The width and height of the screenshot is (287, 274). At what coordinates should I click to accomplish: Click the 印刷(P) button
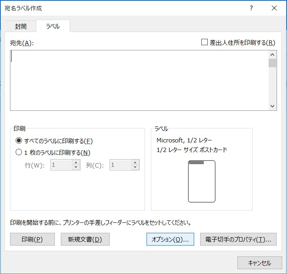pyautogui.click(x=32, y=239)
